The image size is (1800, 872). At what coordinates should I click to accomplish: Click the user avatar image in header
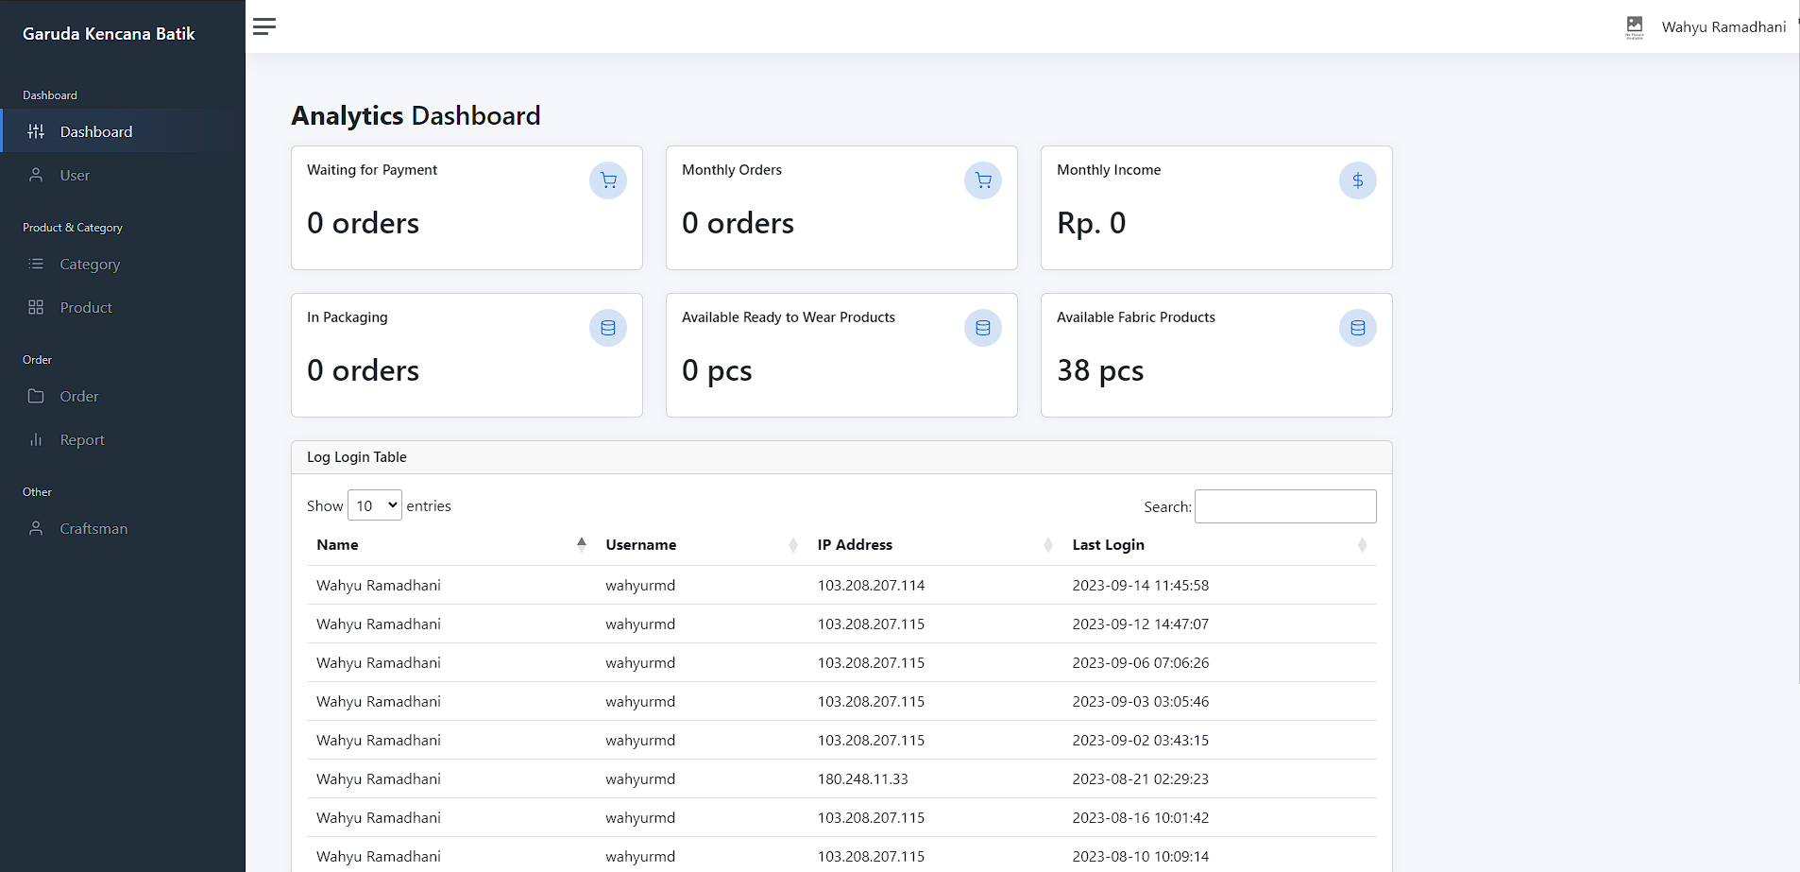(x=1634, y=26)
